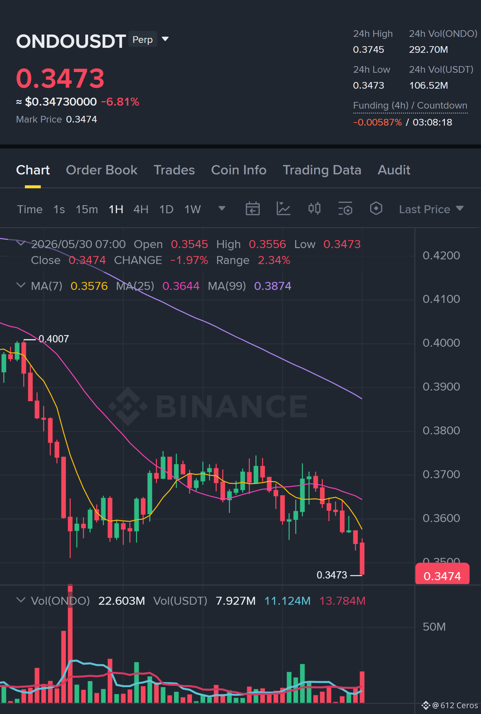Select the 1W timeframe
Image resolution: width=481 pixels, height=714 pixels.
pos(192,210)
